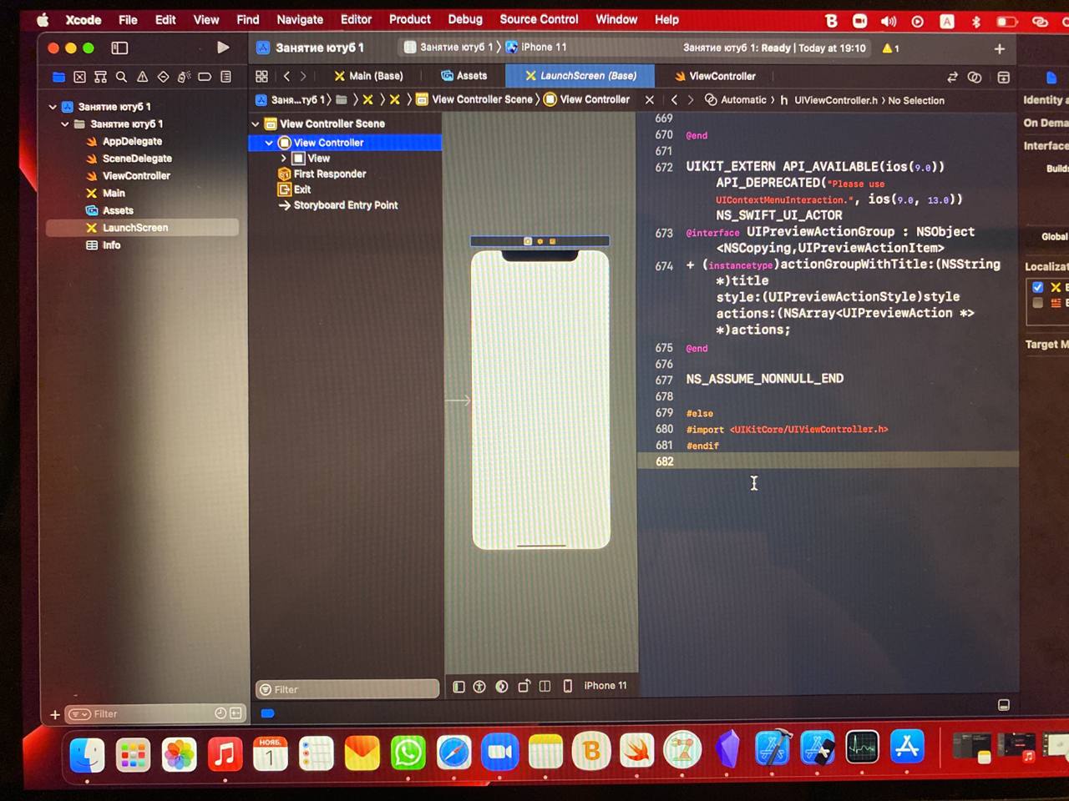Image resolution: width=1069 pixels, height=801 pixels.
Task: Select the iPhone view in the canvas
Action: click(x=540, y=399)
